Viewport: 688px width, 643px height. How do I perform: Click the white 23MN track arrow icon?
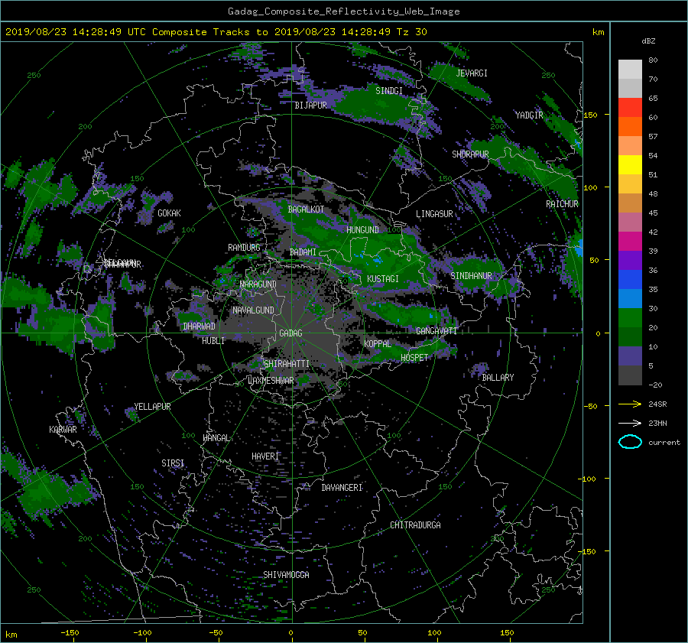point(630,423)
